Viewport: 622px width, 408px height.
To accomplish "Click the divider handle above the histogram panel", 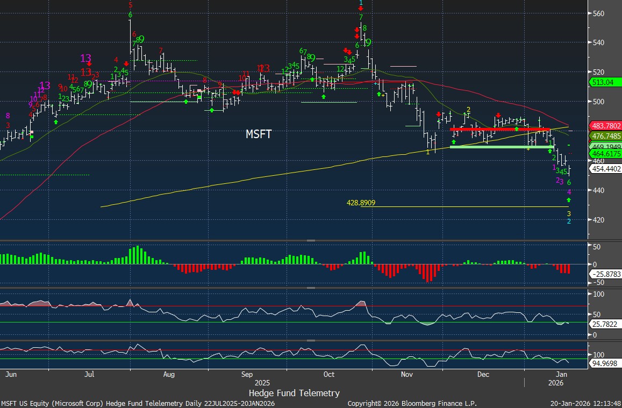I will pos(311,241).
